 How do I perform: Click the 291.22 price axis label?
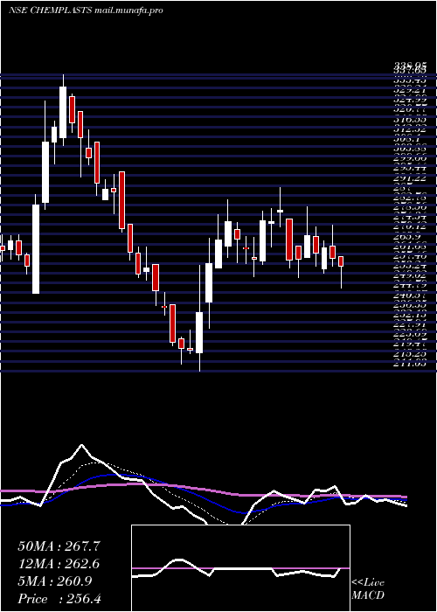(x=409, y=177)
